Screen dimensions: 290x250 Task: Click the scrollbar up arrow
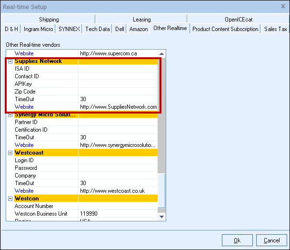pos(161,54)
